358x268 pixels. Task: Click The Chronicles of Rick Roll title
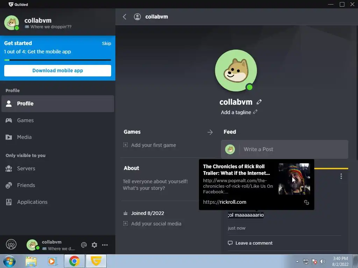237,170
